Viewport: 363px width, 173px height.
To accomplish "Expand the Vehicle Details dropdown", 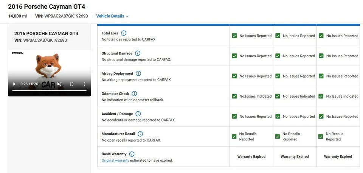I will [112, 16].
